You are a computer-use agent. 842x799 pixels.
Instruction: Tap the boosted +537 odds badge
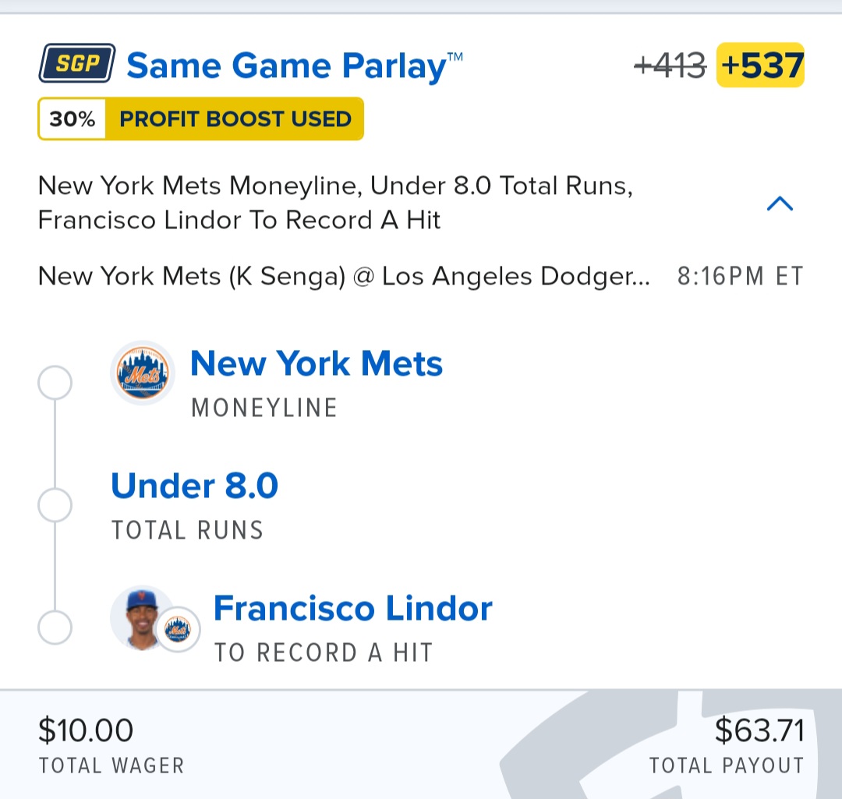pyautogui.click(x=761, y=65)
